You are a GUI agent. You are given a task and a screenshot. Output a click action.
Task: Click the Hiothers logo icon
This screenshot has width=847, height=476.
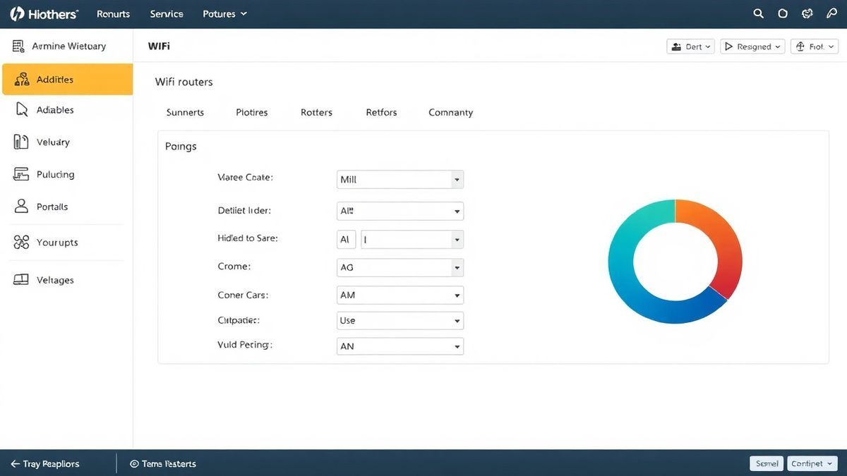17,13
